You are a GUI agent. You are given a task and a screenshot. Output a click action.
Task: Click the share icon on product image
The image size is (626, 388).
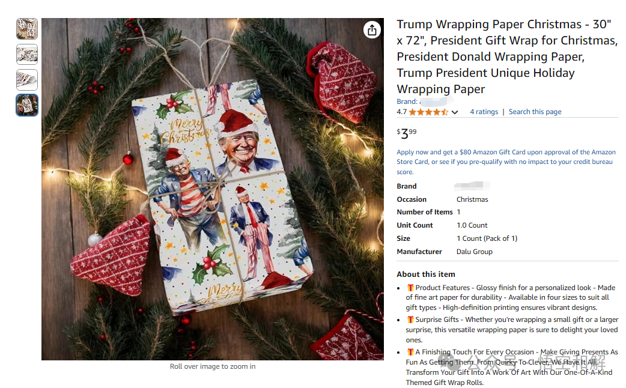point(372,30)
